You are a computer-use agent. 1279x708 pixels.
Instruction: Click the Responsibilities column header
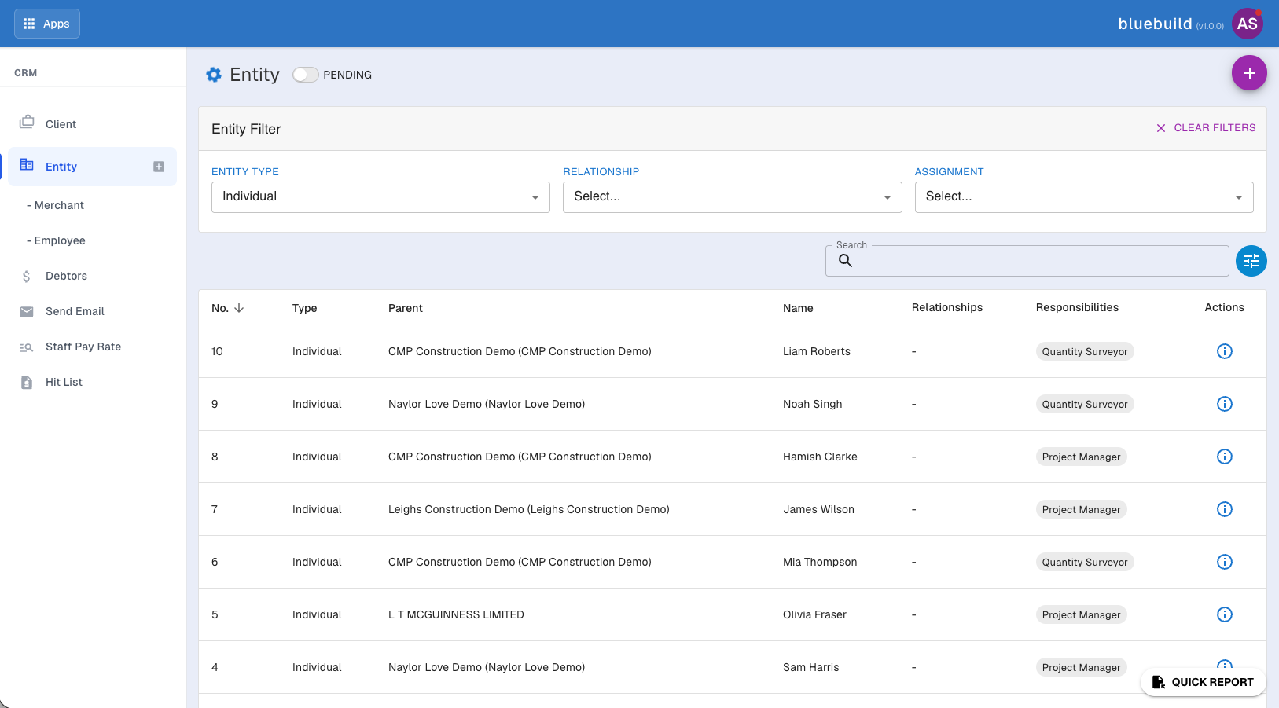tap(1077, 307)
